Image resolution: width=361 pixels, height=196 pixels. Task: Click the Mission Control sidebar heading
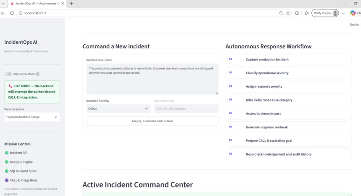pyautogui.click(x=17, y=144)
